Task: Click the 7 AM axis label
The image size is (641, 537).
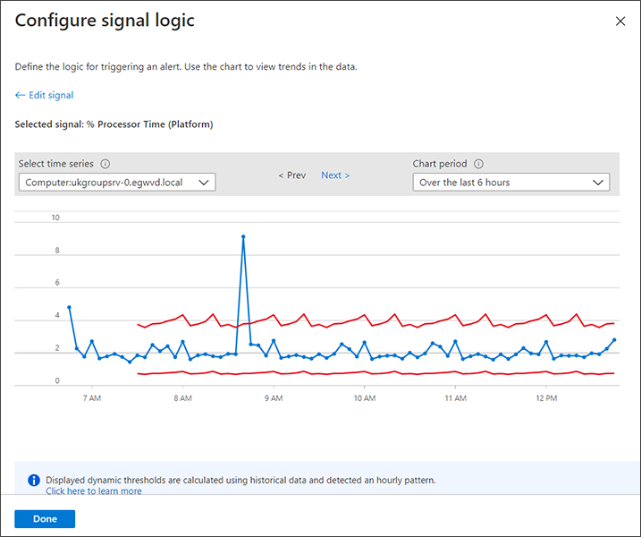Action: 92,398
